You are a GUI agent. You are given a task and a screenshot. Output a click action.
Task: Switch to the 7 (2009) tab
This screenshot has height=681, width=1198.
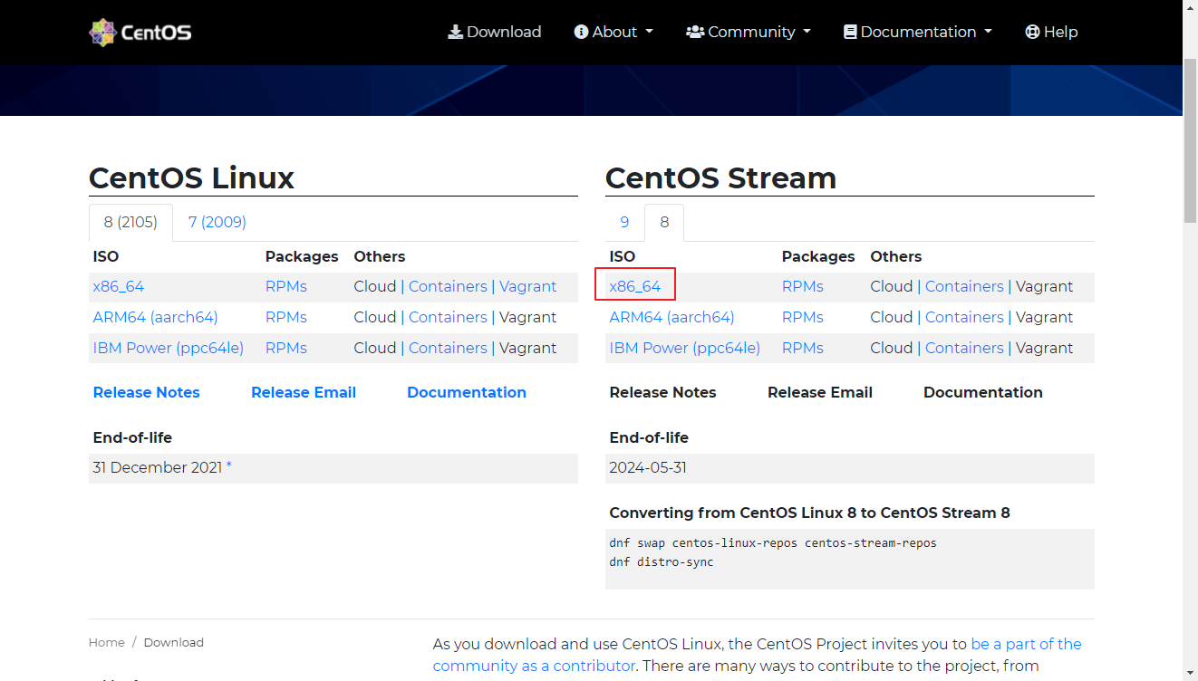point(217,222)
